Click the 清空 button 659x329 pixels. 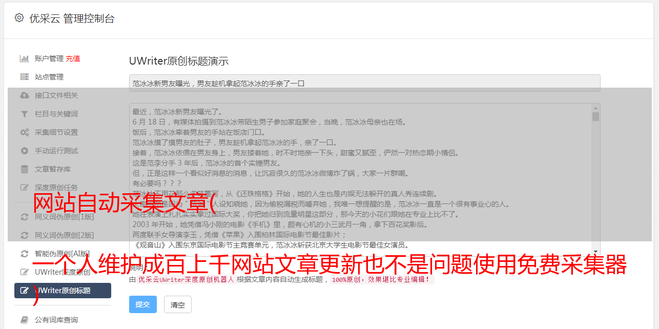point(178,304)
